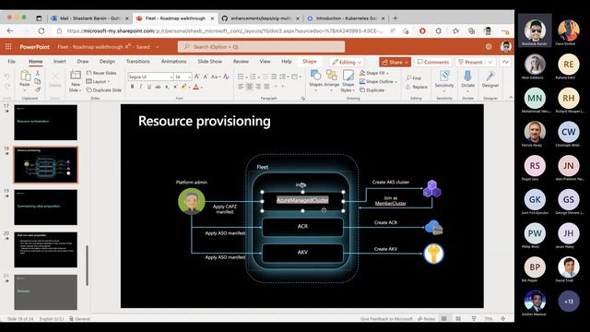The image size is (590, 332).
Task: Click the Present button
Action: pos(470,62)
